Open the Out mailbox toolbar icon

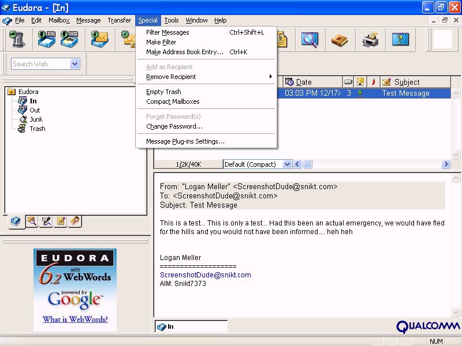69,39
